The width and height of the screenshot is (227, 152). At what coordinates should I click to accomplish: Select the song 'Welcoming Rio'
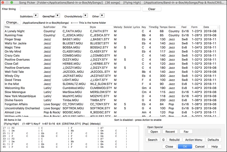[x=112, y=88]
